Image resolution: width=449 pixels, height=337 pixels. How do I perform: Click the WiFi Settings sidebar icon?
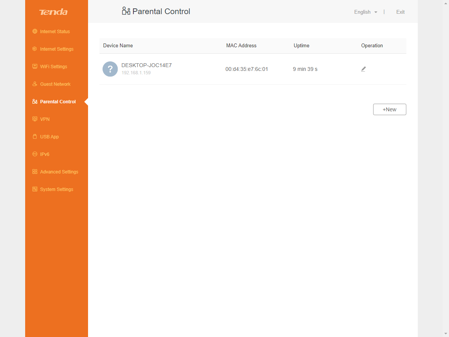click(35, 66)
